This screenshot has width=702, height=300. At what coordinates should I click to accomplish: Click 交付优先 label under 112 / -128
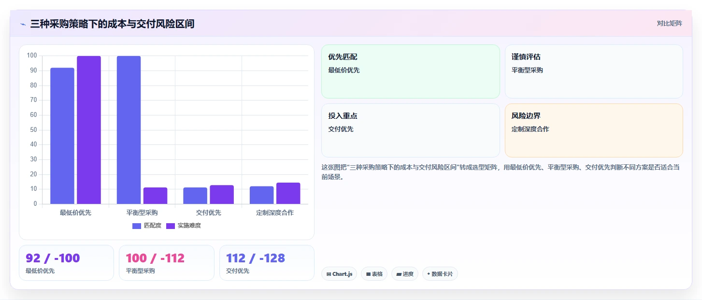click(238, 271)
